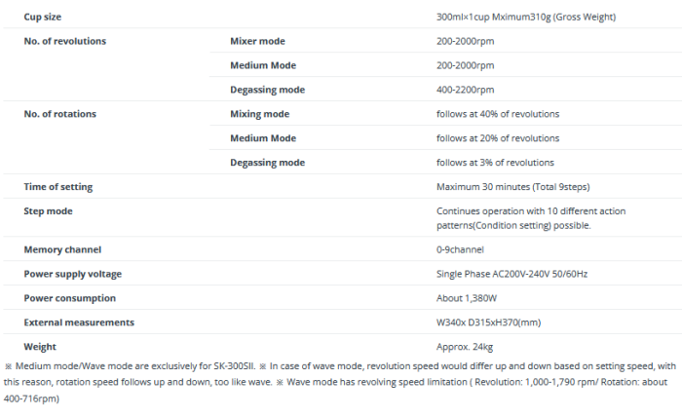Viewport: 682px width, 417px height.
Task: Click the No. of revolutions heading
Action: pos(64,41)
